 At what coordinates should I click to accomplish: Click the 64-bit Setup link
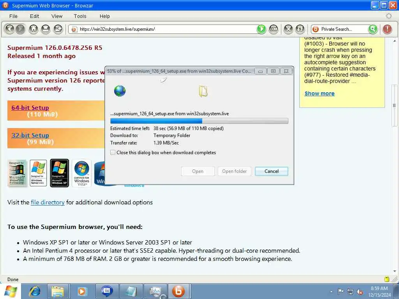[x=30, y=107]
